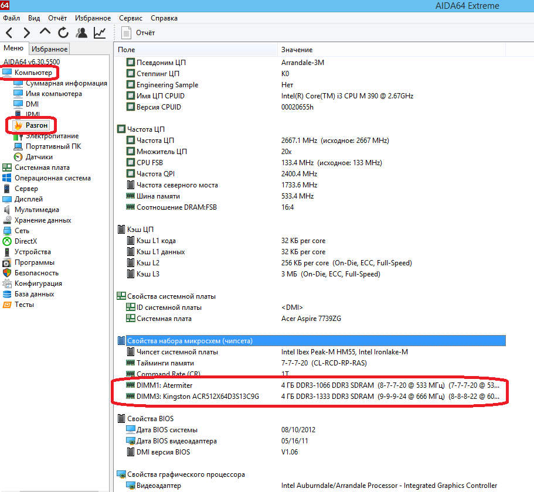The width and height of the screenshot is (534, 492).
Task: Click the Отчёт report button in the toolbar
Action: tap(138, 33)
